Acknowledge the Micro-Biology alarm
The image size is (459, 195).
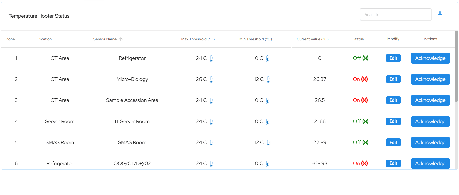[x=430, y=79]
